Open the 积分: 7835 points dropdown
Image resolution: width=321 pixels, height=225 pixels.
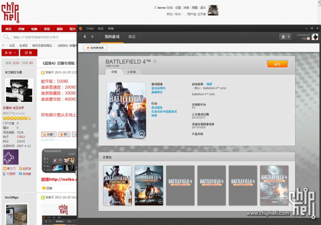(175, 14)
